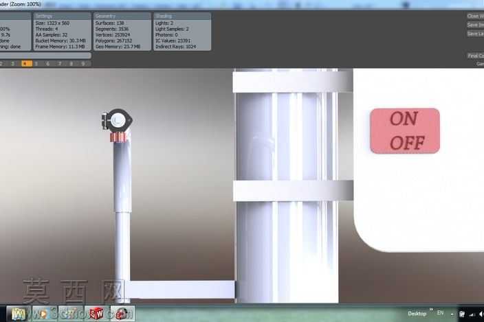Click the "Polygons" statistic line
484x322 pixels.
pos(113,41)
